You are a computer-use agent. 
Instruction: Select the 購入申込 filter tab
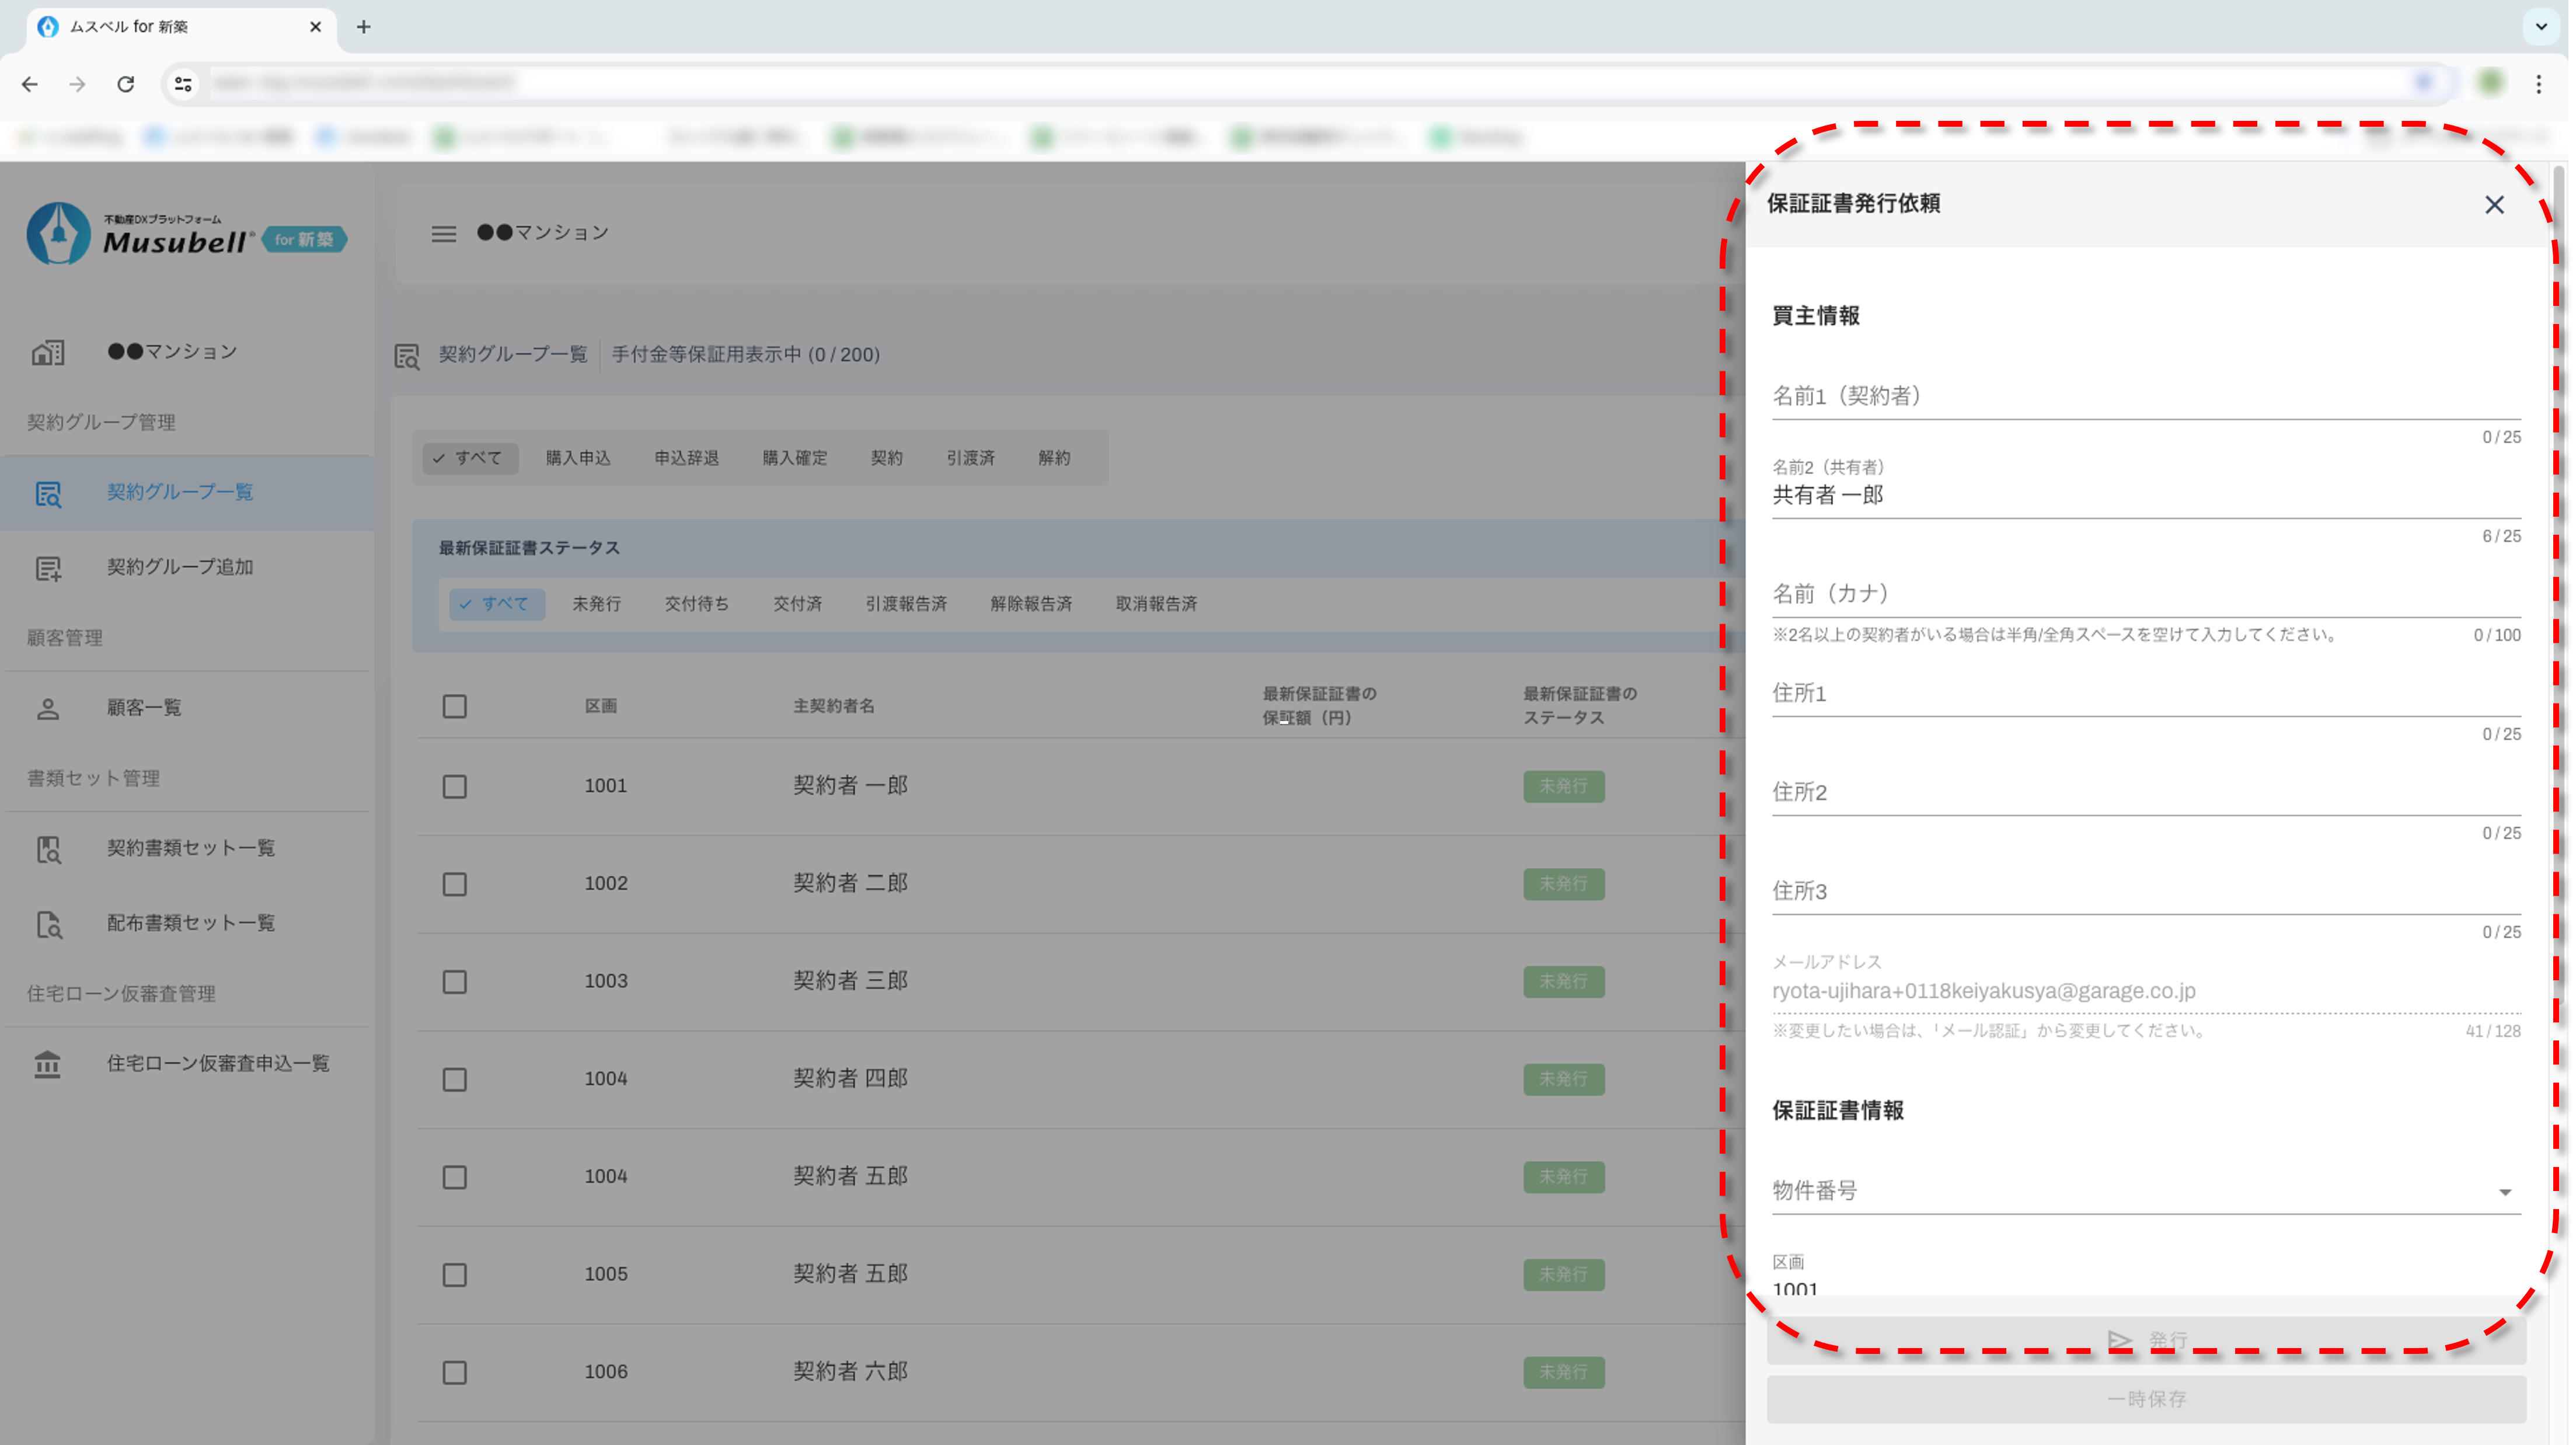tap(577, 458)
